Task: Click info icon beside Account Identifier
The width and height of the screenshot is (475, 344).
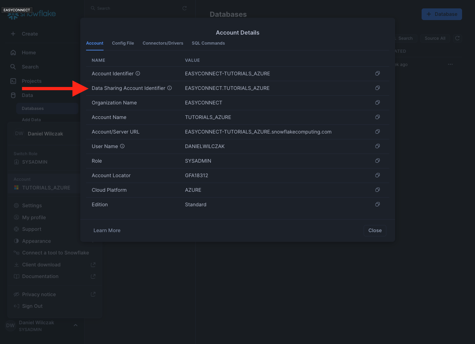Action: coord(138,73)
